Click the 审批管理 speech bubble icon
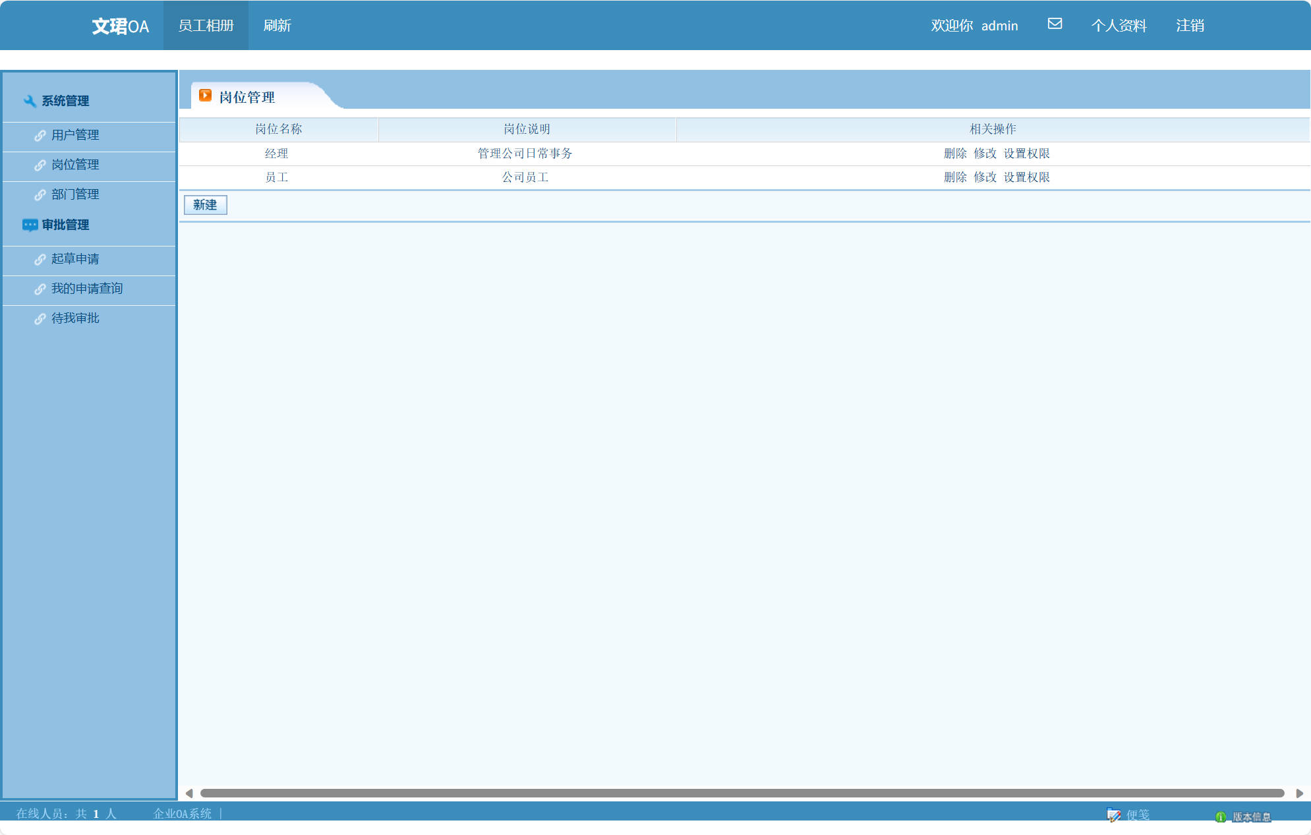1311x835 pixels. point(30,225)
